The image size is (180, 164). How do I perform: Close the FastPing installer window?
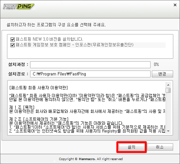click(x=175, y=5)
